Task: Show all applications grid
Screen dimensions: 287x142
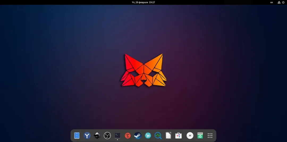Action: pyautogui.click(x=210, y=136)
